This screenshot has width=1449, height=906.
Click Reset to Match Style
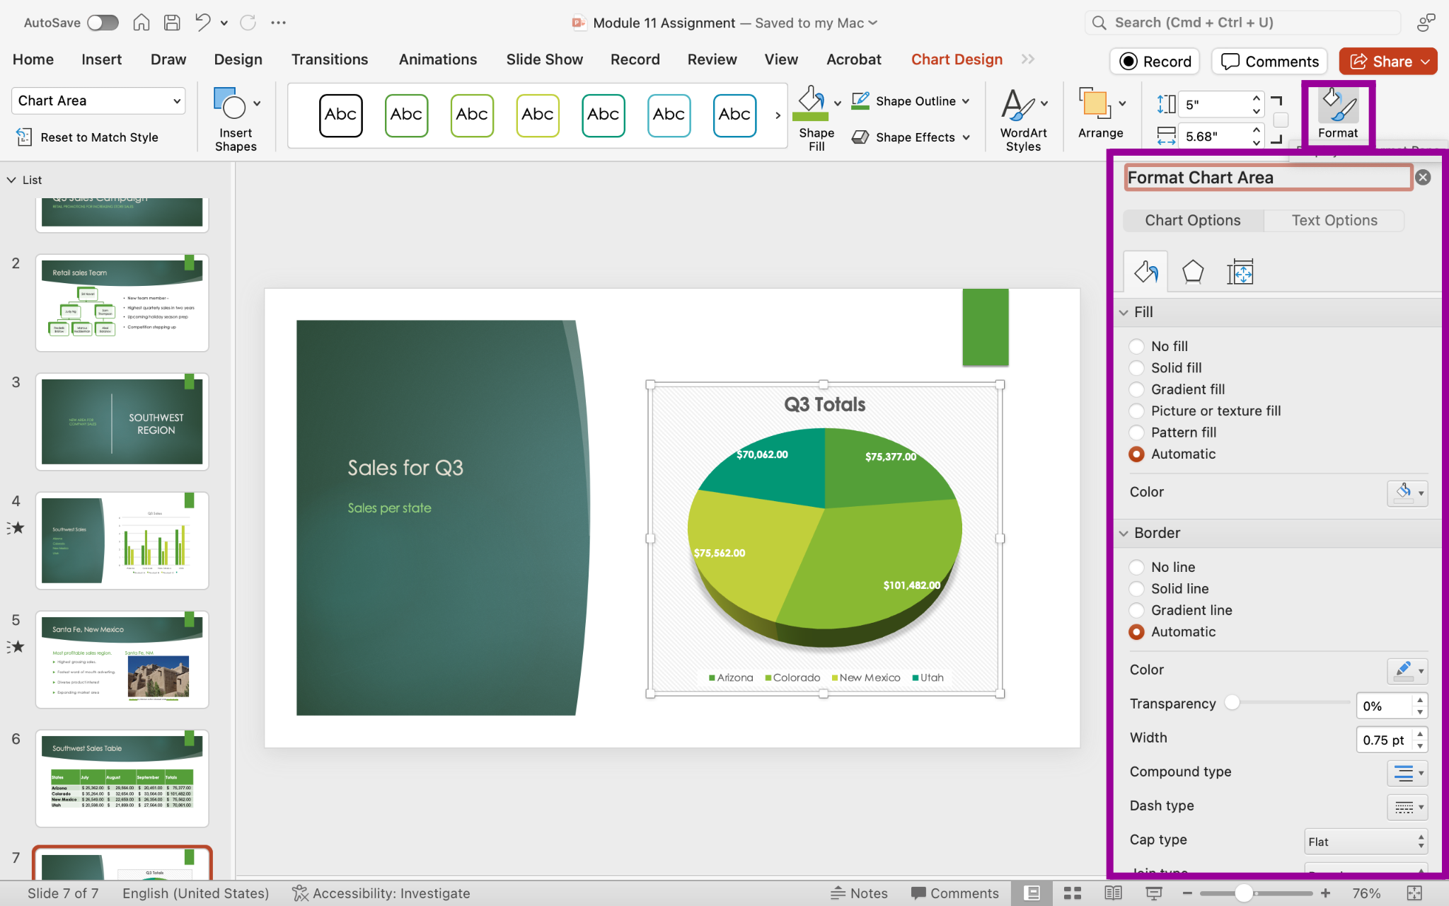click(87, 137)
